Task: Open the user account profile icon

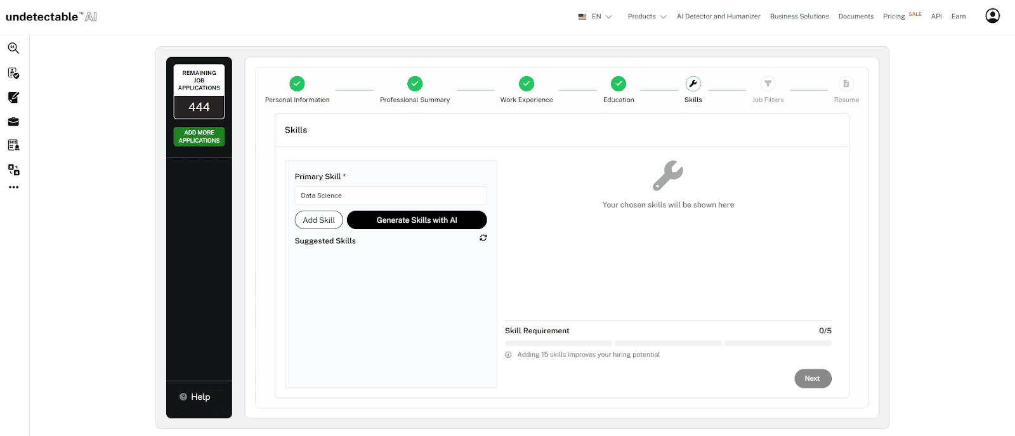Action: click(x=992, y=16)
